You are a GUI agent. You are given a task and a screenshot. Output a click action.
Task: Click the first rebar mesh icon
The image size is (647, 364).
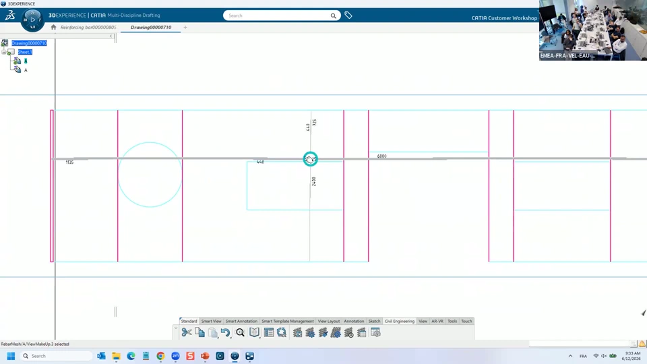[297, 332]
